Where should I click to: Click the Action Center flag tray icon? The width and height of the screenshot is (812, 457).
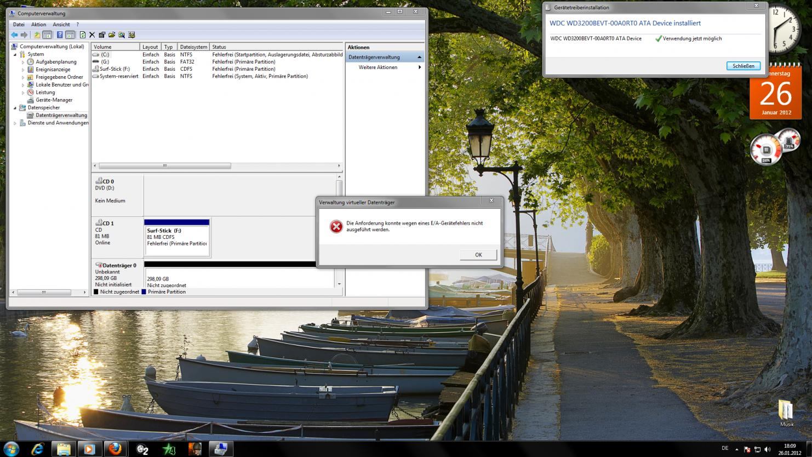coord(747,449)
